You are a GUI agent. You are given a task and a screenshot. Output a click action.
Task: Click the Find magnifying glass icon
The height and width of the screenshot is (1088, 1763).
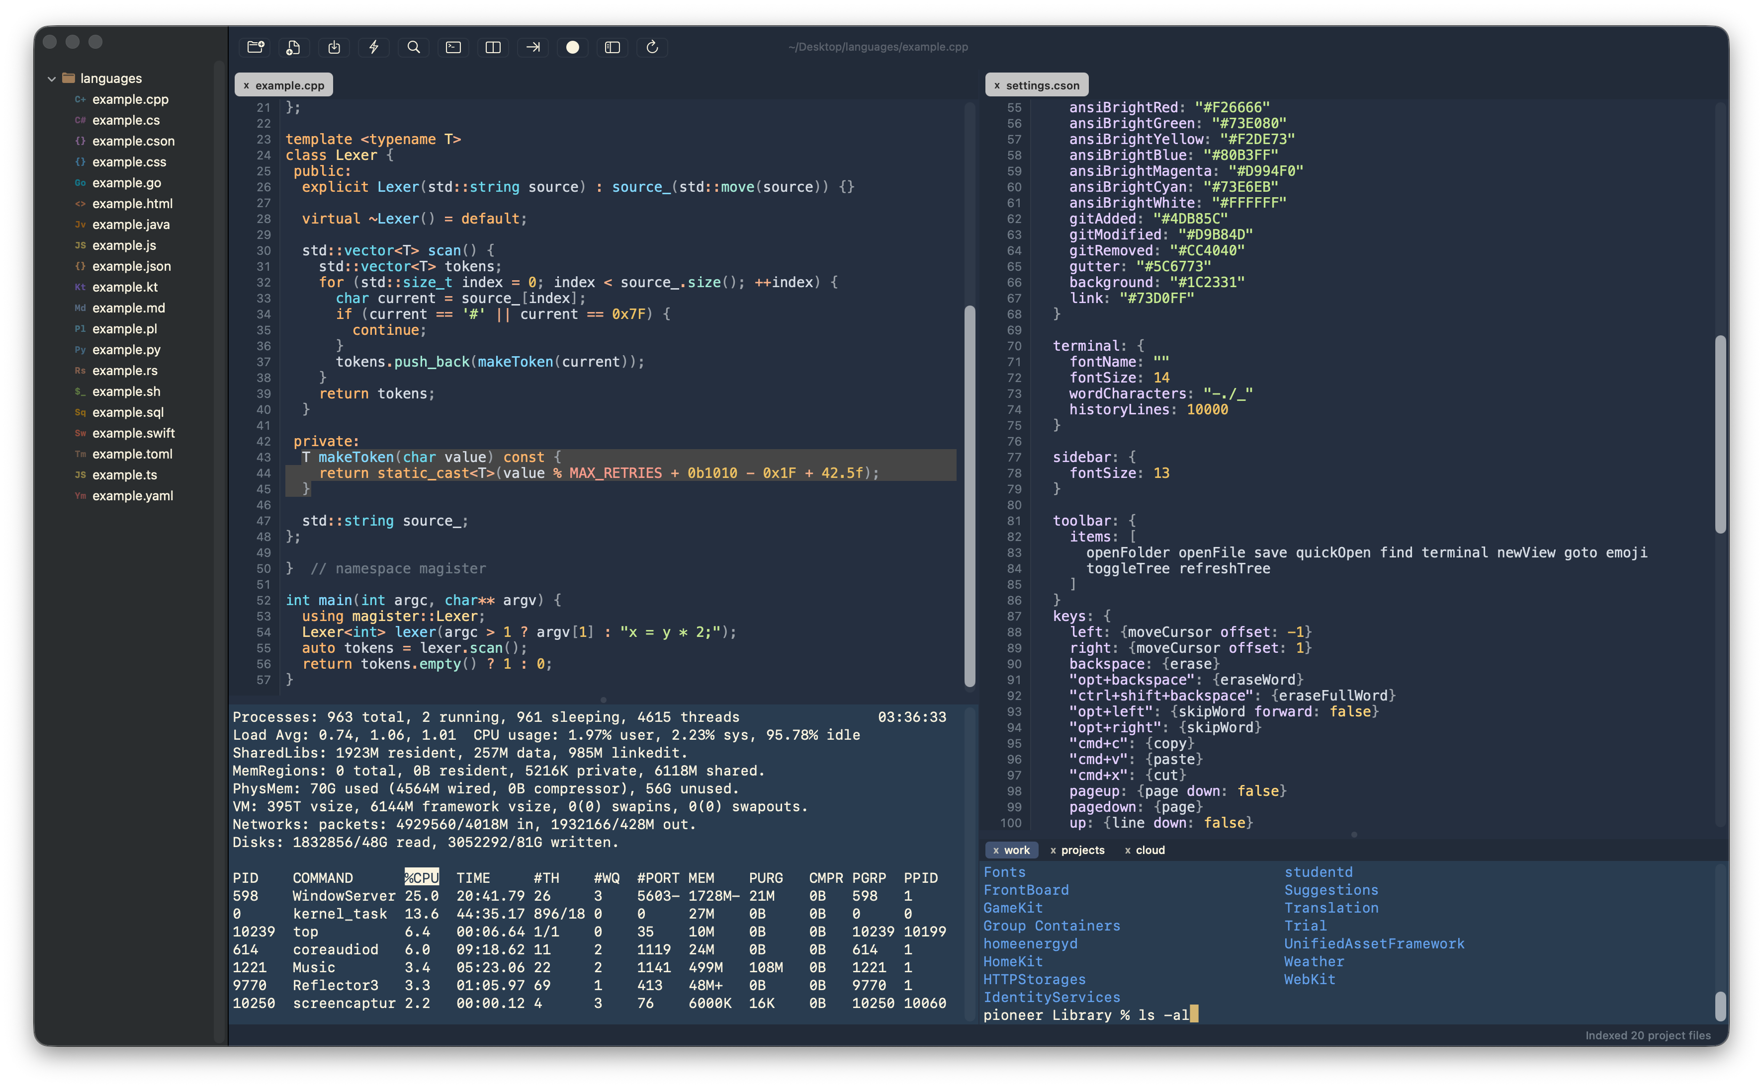(x=413, y=47)
